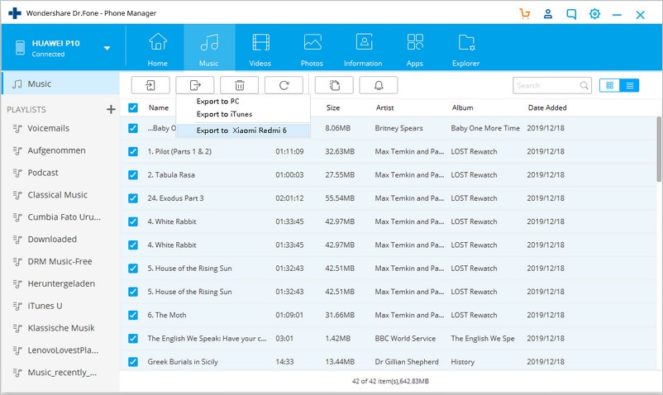
Task: Open the Heruntergeladen playlist
Action: [x=61, y=284]
